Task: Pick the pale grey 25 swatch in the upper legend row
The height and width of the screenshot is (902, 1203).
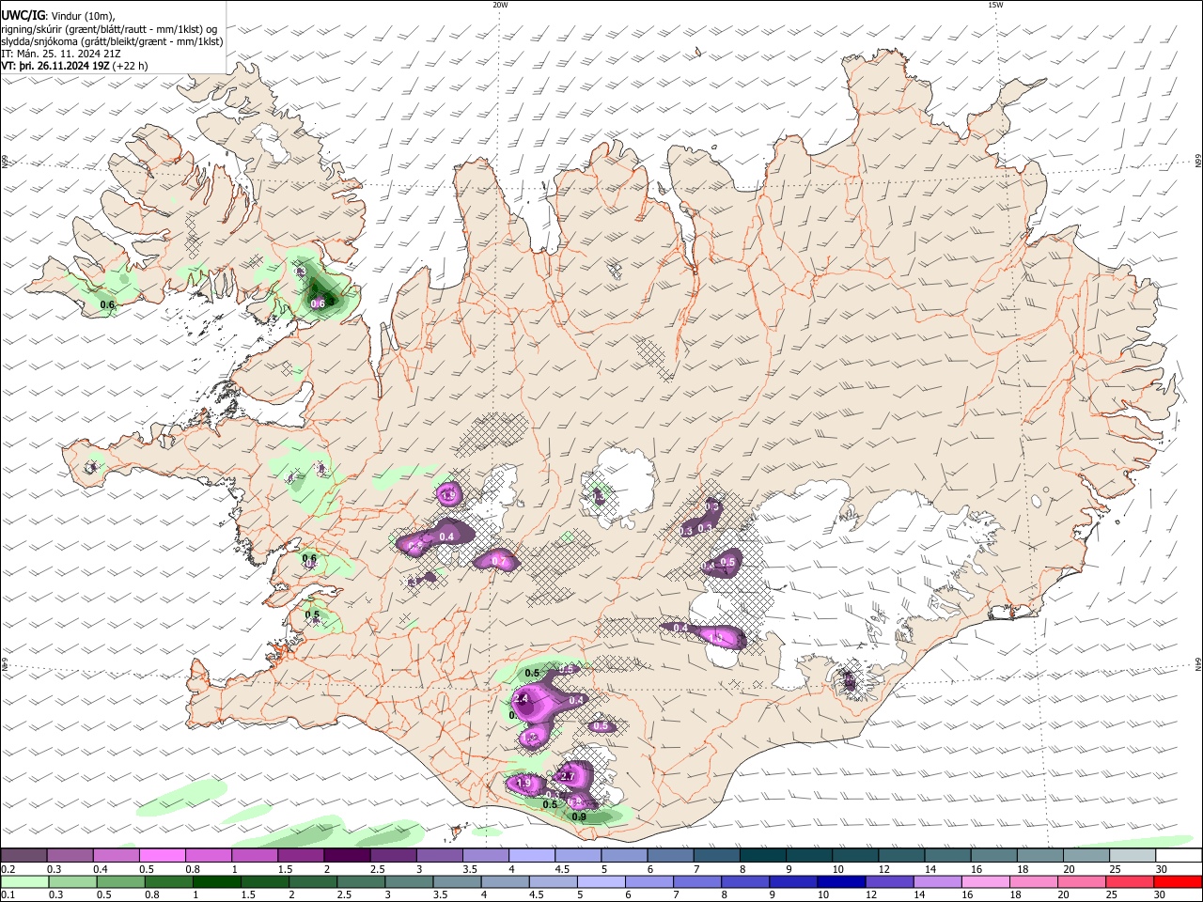Action: 1133,855
